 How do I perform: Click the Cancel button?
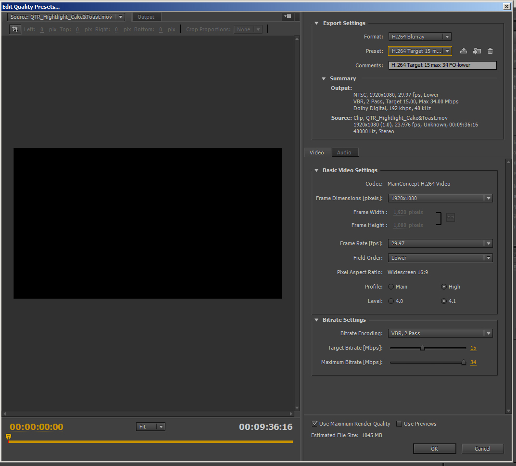pyautogui.click(x=482, y=449)
